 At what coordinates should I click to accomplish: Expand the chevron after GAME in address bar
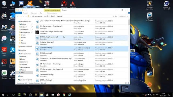pyautogui.click(x=56, y=16)
